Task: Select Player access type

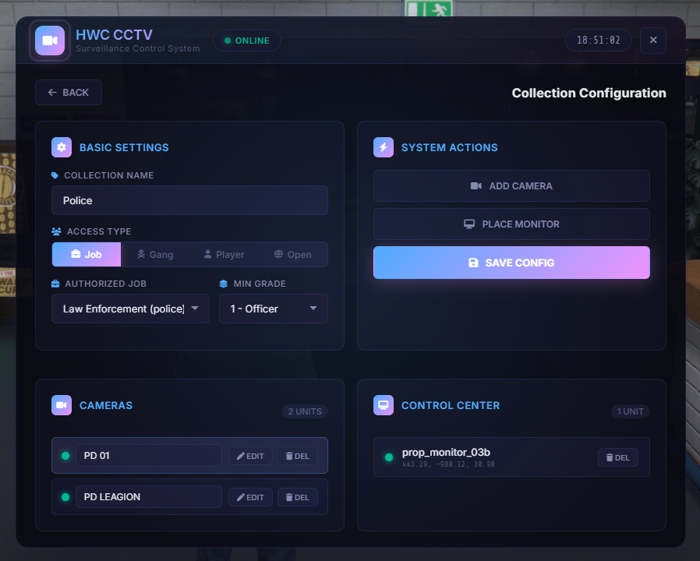Action: pyautogui.click(x=224, y=254)
